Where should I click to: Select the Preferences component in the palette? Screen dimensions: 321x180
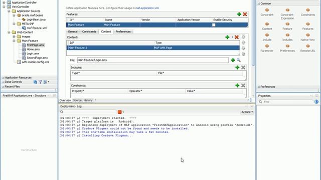(287, 48)
